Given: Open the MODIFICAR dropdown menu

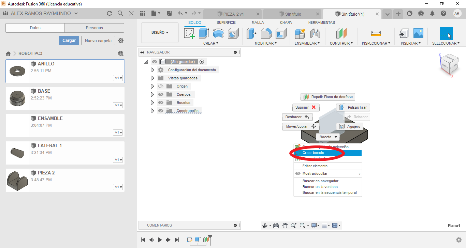Looking at the screenshot, I should coord(266,43).
